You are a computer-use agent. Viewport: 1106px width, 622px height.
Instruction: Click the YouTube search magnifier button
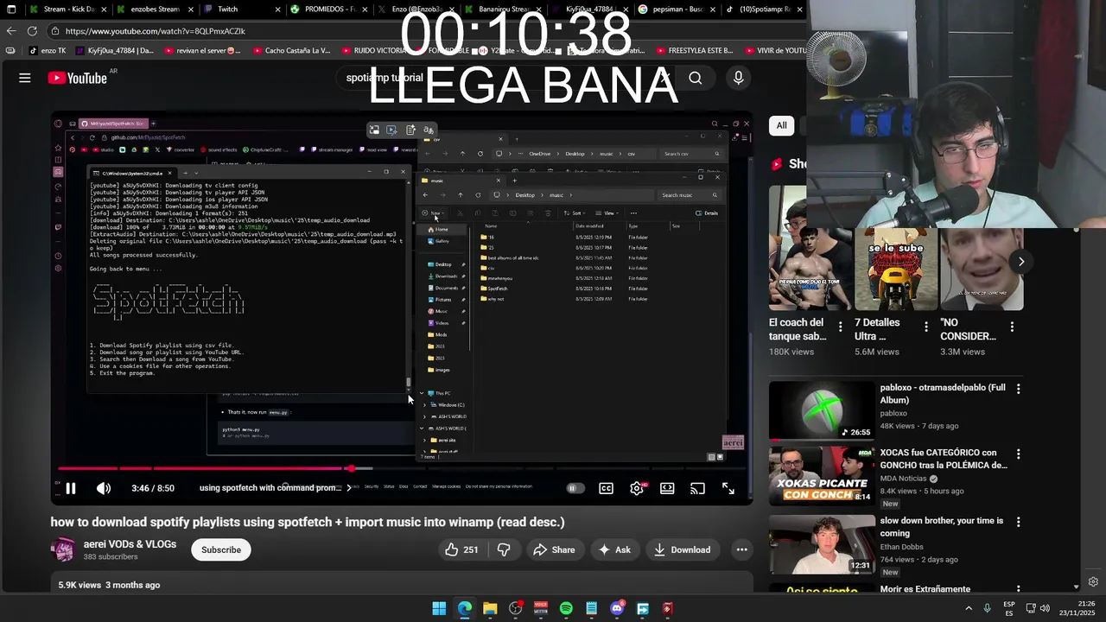tap(695, 78)
